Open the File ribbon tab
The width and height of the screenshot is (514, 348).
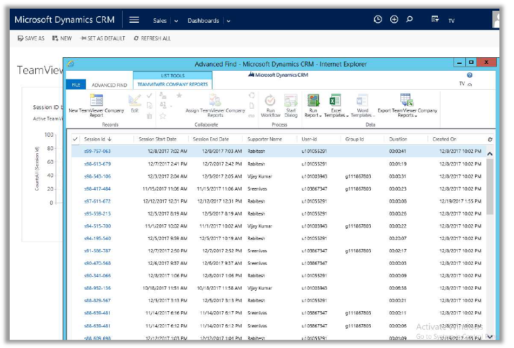tap(76, 85)
